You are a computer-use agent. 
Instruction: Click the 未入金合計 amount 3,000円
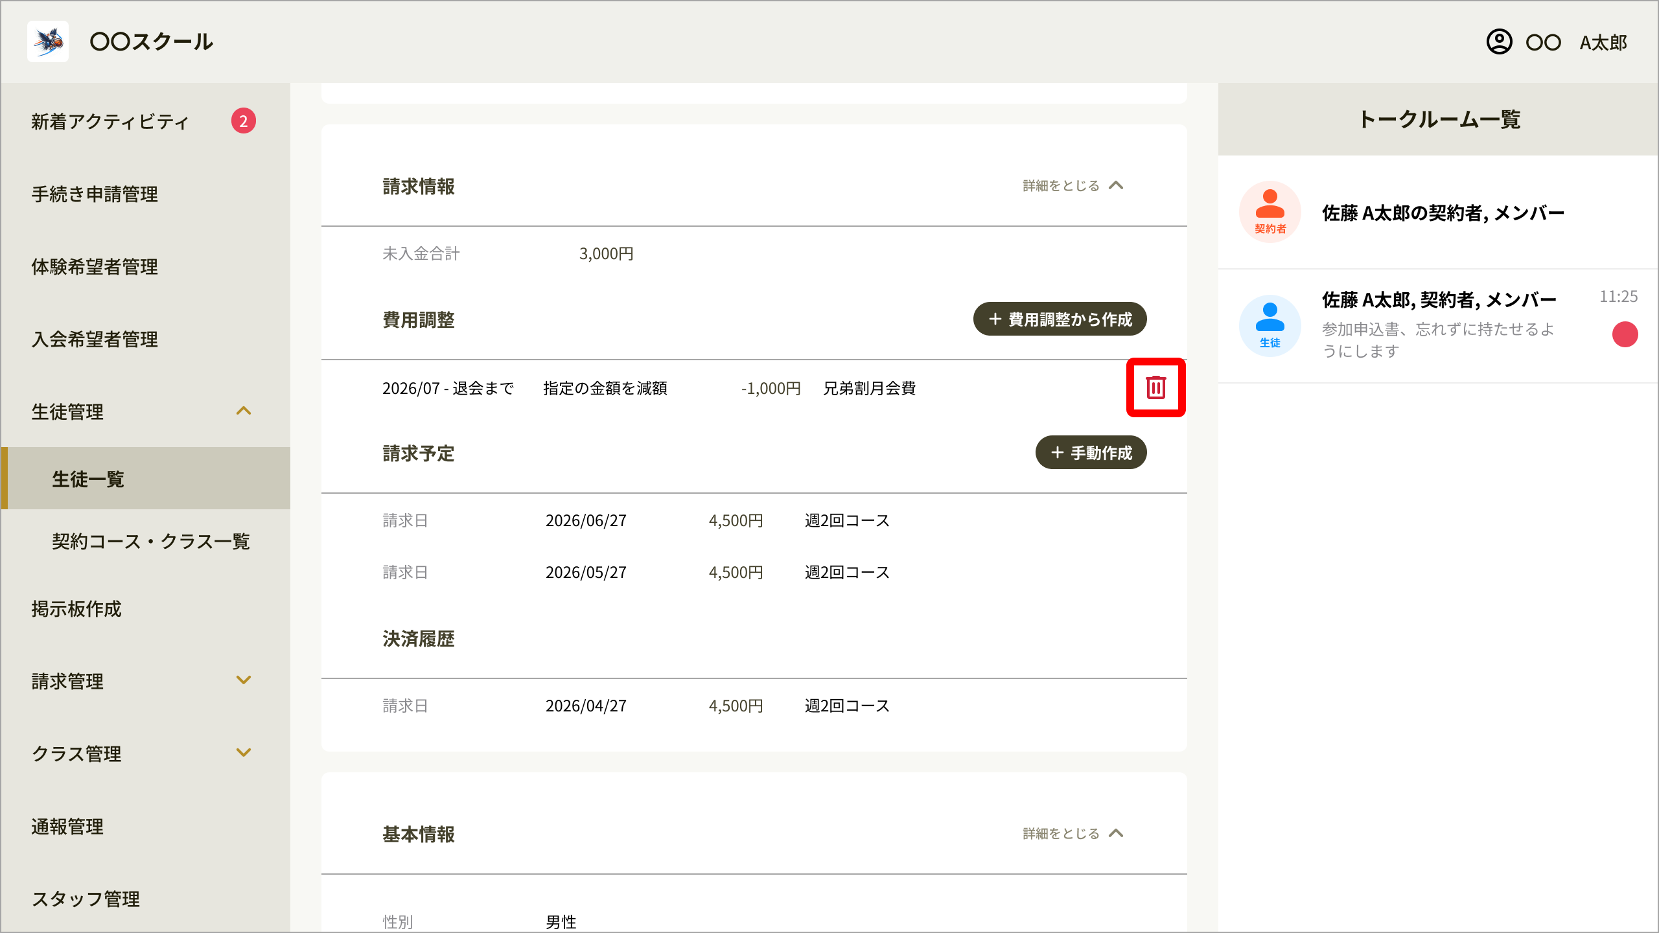tap(606, 253)
